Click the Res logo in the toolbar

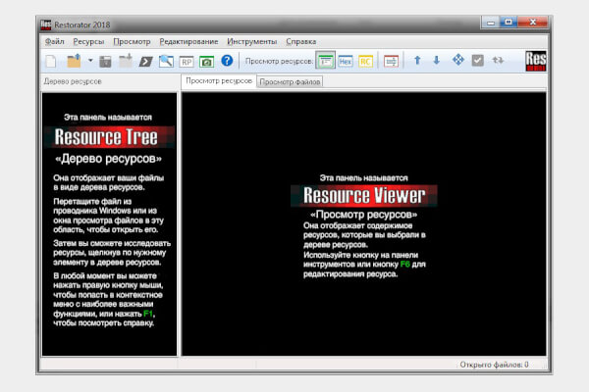coord(536,61)
